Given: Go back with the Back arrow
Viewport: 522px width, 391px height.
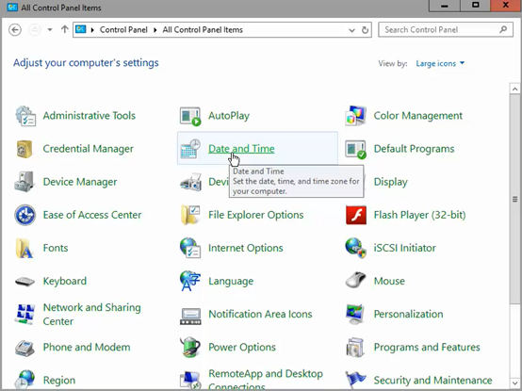Looking at the screenshot, I should pyautogui.click(x=15, y=29).
